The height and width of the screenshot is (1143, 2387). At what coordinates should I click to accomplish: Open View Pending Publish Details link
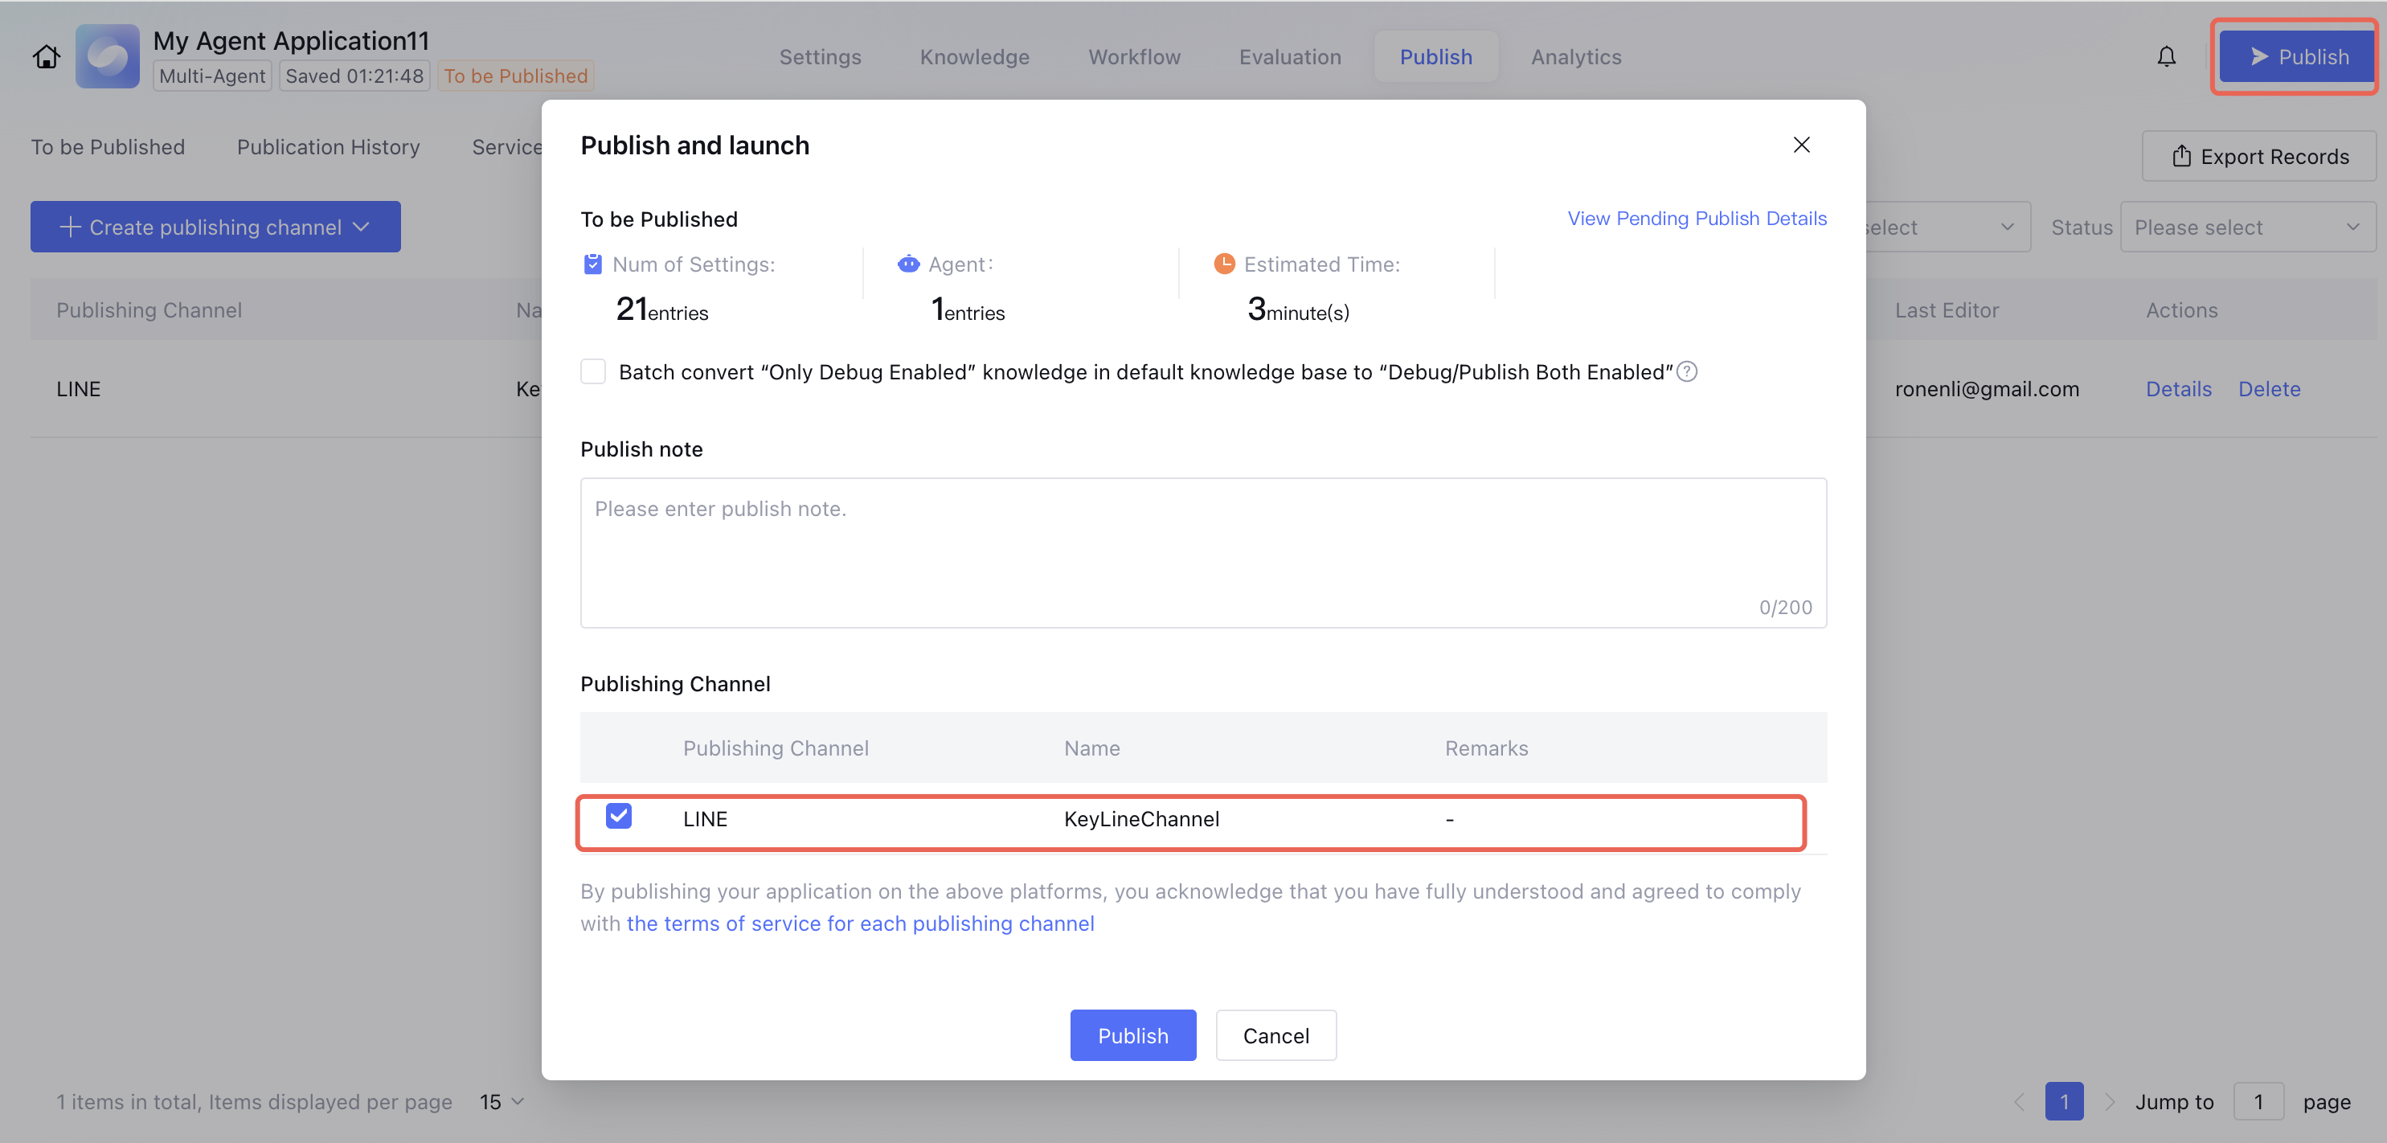tap(1696, 219)
